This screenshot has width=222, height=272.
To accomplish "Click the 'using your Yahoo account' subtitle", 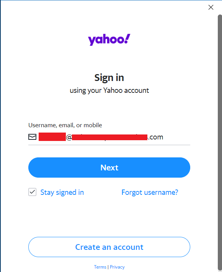I will [109, 91].
